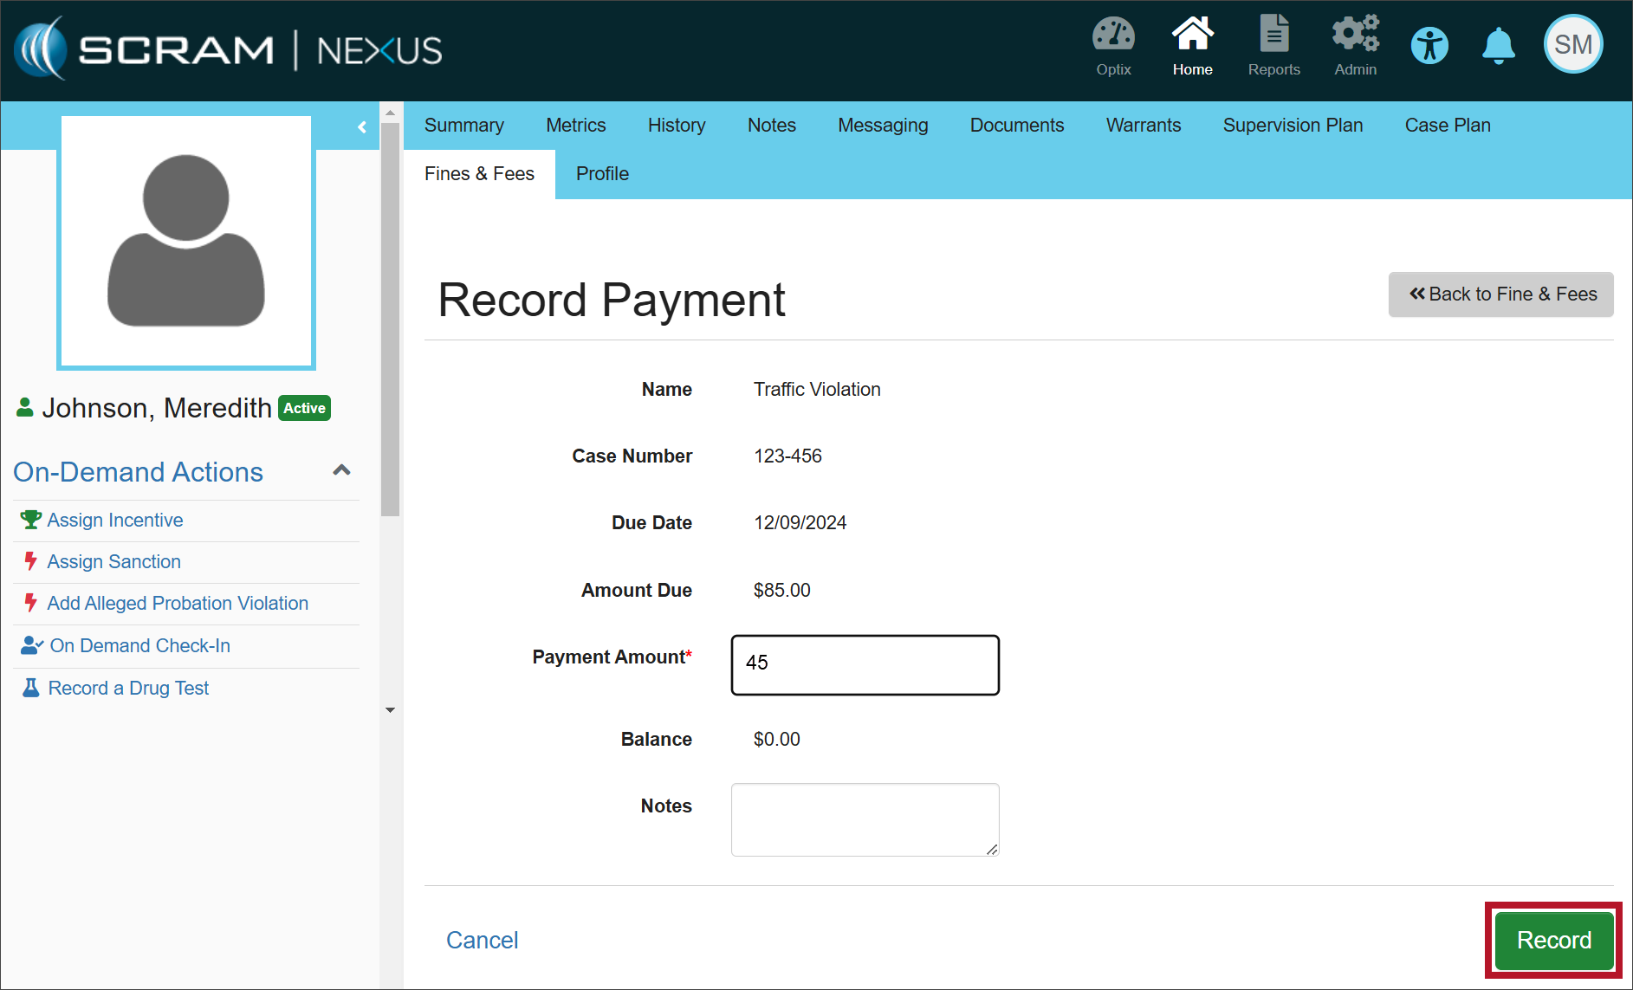Open the Warrants tab

[x=1143, y=126]
